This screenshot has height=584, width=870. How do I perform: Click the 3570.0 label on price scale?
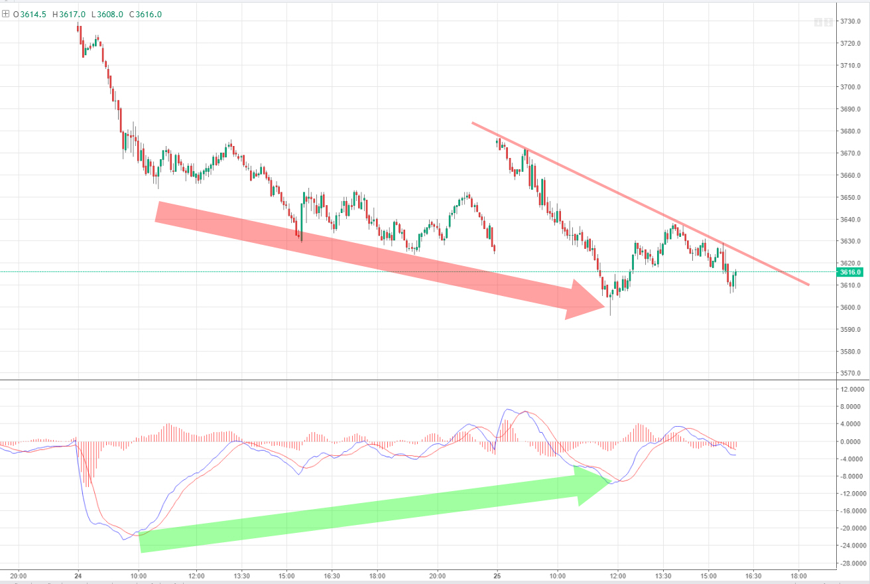849,374
